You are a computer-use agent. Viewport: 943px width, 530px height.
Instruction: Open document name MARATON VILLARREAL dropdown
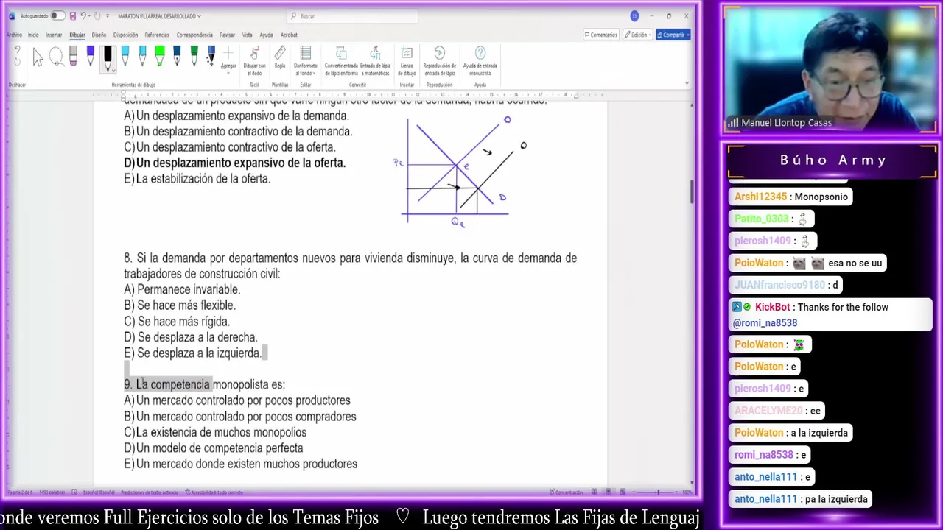pos(159,15)
